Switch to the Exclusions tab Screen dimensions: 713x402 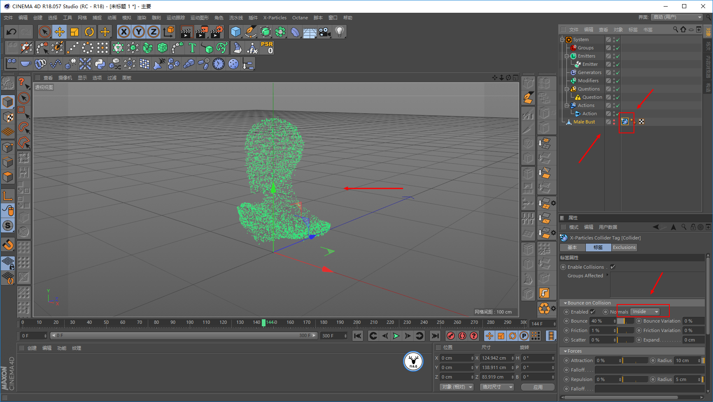(x=624, y=247)
